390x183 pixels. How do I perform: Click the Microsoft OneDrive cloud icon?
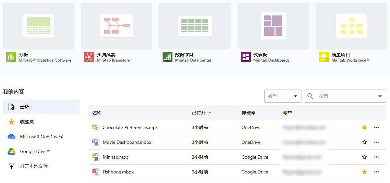[x=12, y=137]
